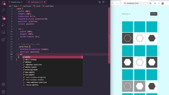The image size is (169, 95).
Task: Click the '.card-face' selector on line 16
Action: tap(23, 47)
